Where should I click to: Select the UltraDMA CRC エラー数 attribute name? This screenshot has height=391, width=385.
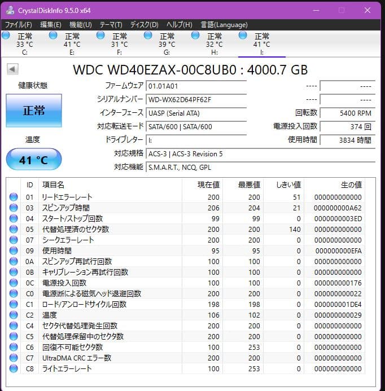[x=77, y=358]
